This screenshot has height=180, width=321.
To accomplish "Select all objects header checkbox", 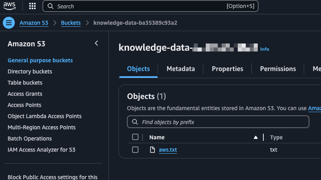I will [135, 137].
